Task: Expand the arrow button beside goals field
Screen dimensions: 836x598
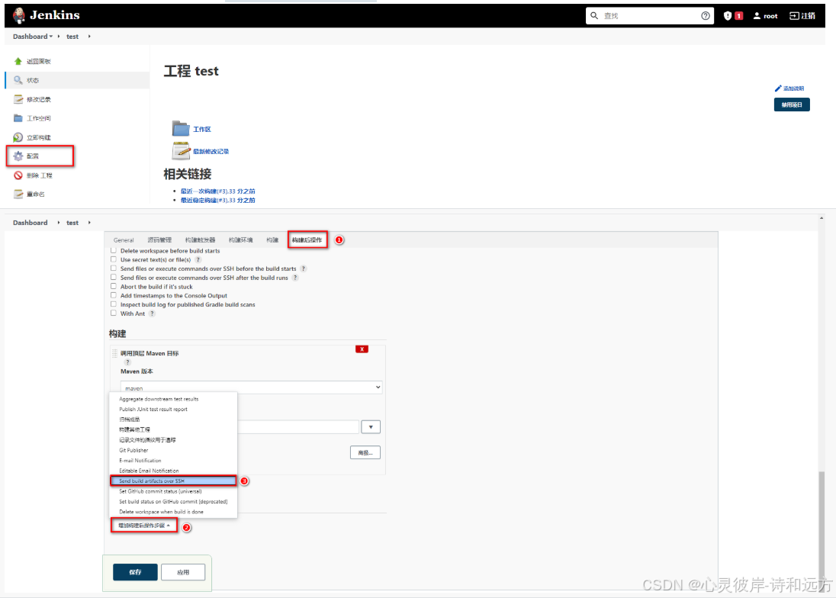Action: (x=371, y=427)
